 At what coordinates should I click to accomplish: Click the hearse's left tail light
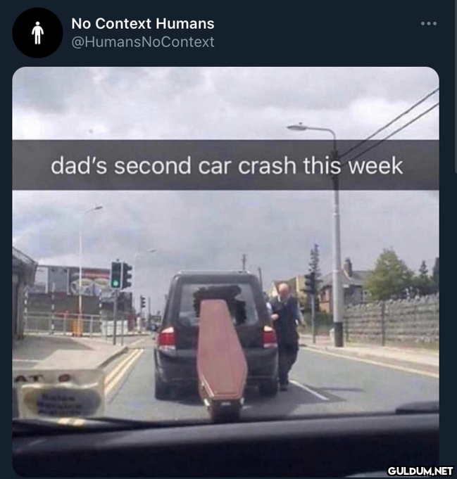167,338
